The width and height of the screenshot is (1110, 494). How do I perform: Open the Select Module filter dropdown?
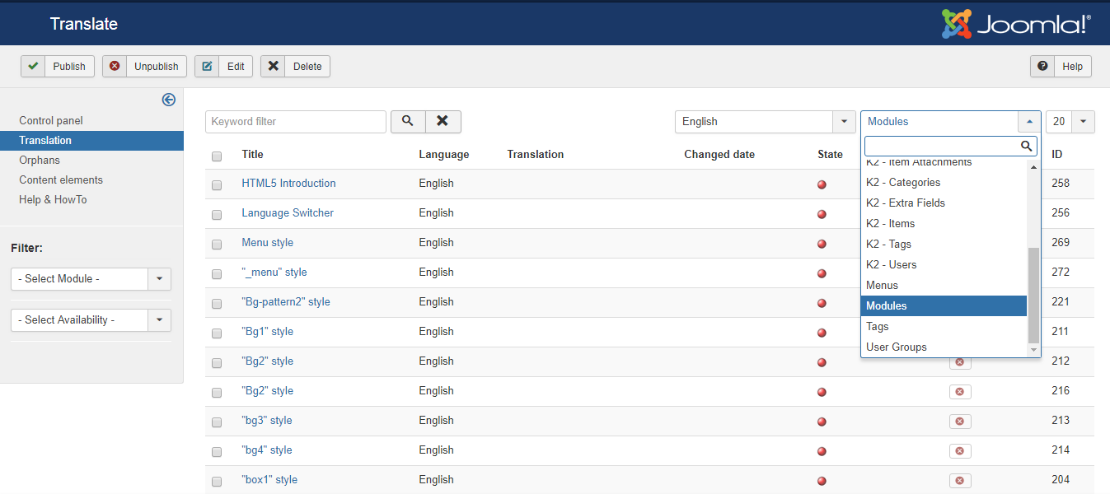(x=91, y=279)
